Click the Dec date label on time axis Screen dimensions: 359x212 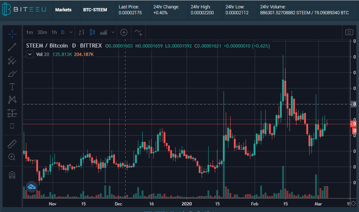pos(118,204)
